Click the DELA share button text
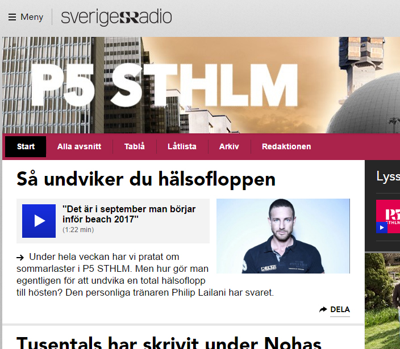The height and width of the screenshot is (349, 400). tap(340, 309)
